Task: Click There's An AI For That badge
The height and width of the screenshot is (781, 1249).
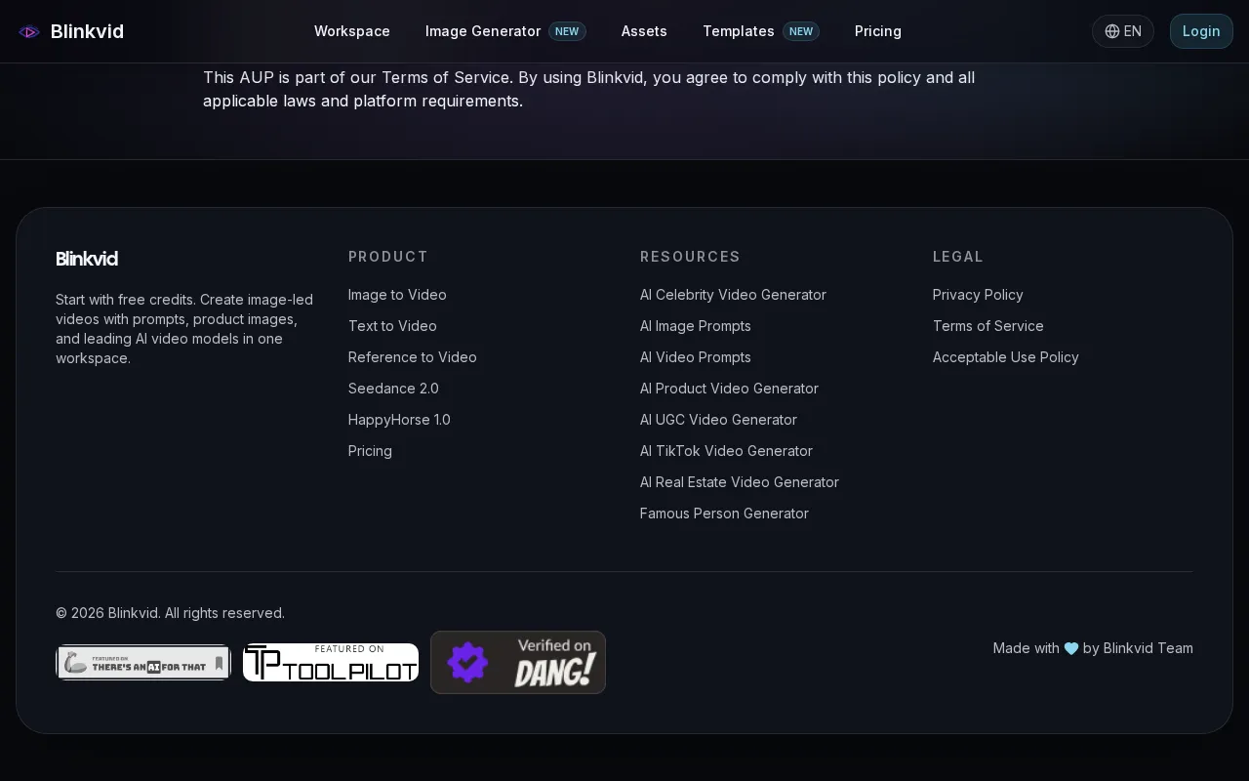Action: coord(143,663)
